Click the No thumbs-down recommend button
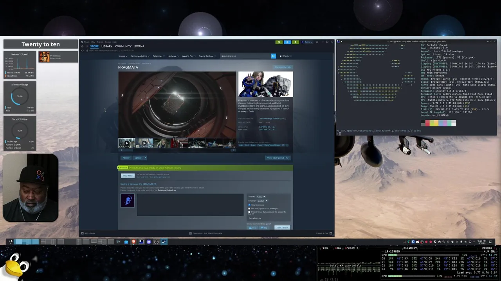Image resolution: width=501 pixels, height=281 pixels. pos(264,228)
